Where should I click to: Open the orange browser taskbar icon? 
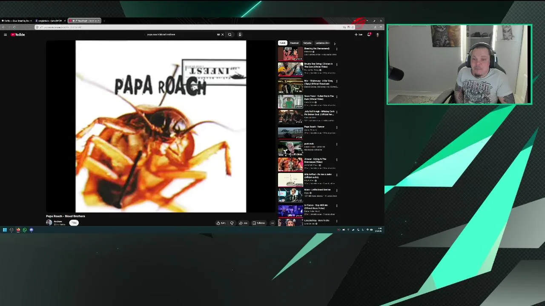pyautogui.click(x=18, y=230)
